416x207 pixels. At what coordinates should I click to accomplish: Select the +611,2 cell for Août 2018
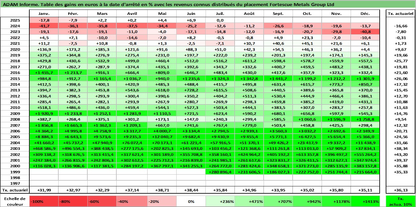coord(249,61)
